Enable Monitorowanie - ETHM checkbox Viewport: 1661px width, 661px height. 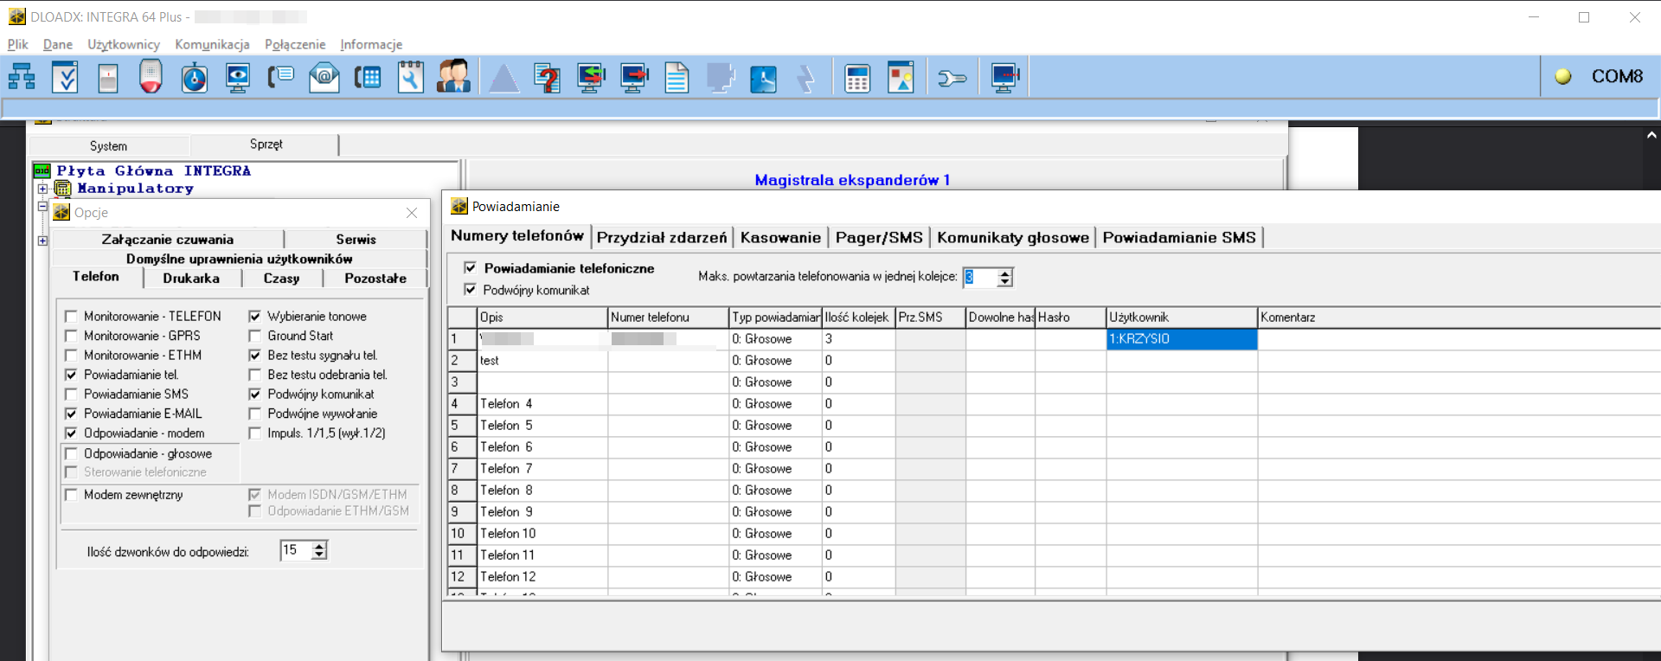point(71,356)
